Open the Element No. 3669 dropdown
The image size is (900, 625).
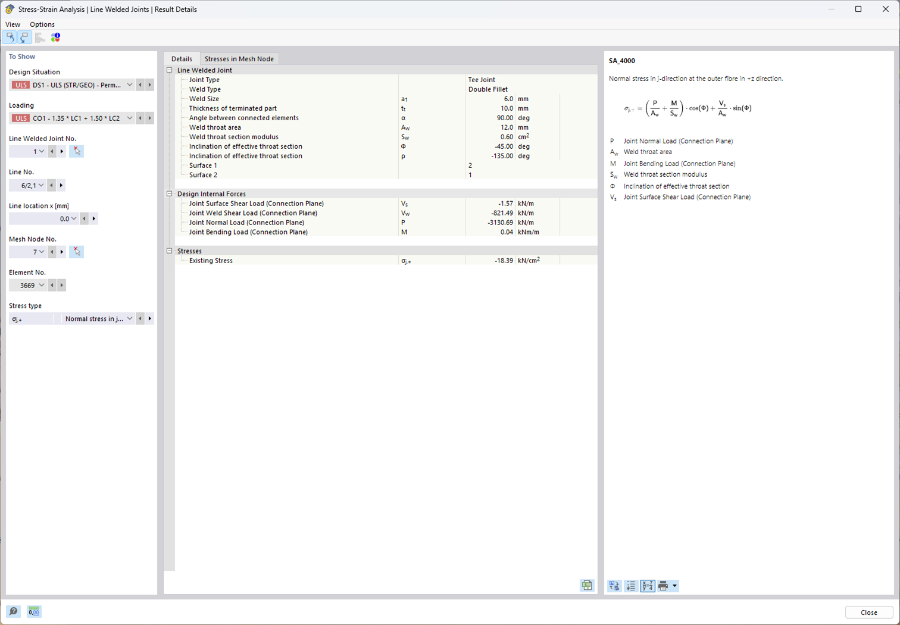click(x=42, y=286)
